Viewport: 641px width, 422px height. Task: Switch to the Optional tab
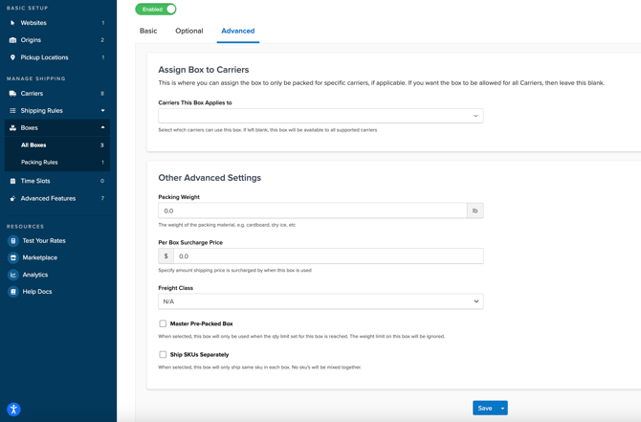pos(188,31)
